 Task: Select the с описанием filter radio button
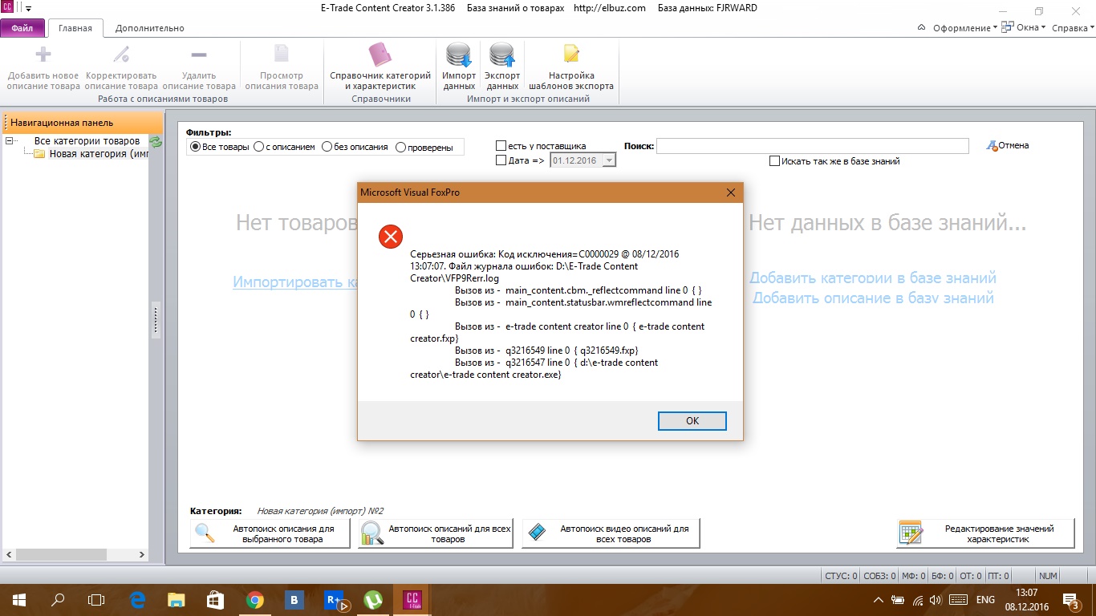[258, 147]
